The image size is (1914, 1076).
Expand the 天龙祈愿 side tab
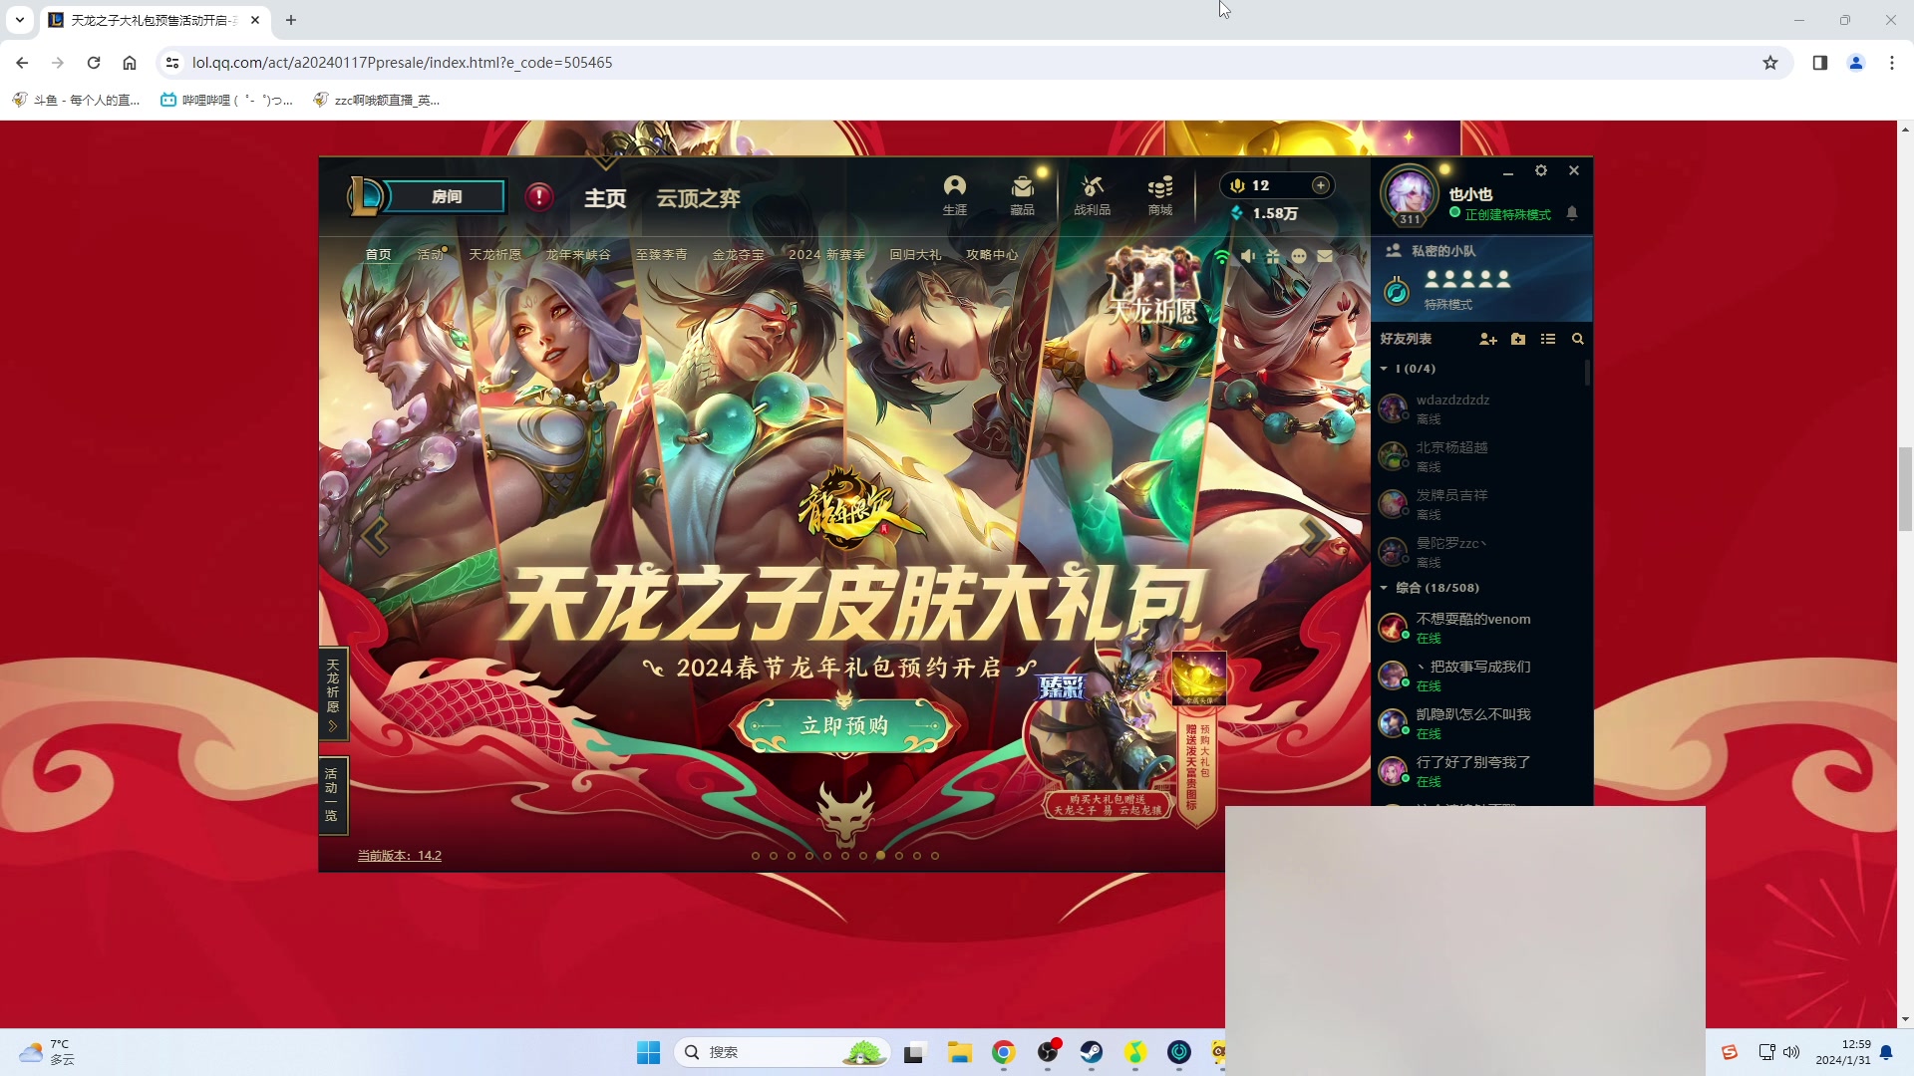(x=333, y=694)
